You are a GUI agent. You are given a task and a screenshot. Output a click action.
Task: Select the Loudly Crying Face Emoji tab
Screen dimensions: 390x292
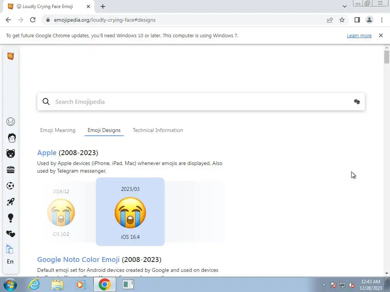48,6
